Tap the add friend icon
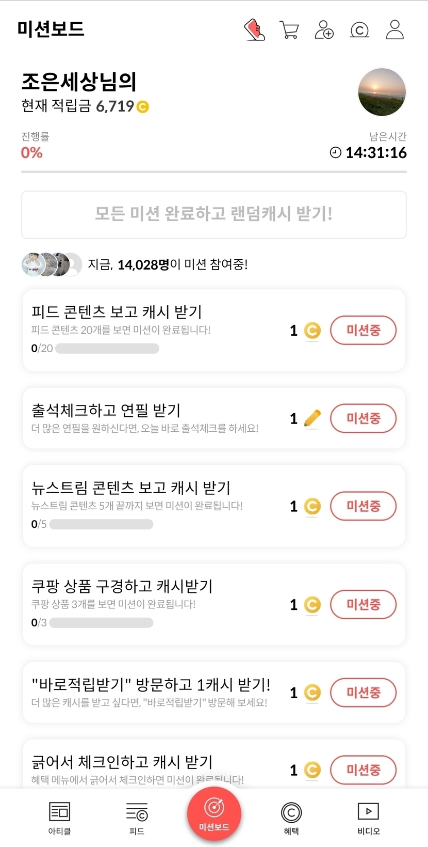 coord(324,29)
